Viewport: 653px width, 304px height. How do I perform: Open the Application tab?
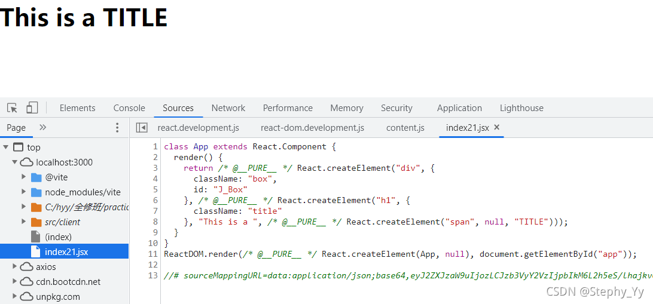[x=459, y=108]
